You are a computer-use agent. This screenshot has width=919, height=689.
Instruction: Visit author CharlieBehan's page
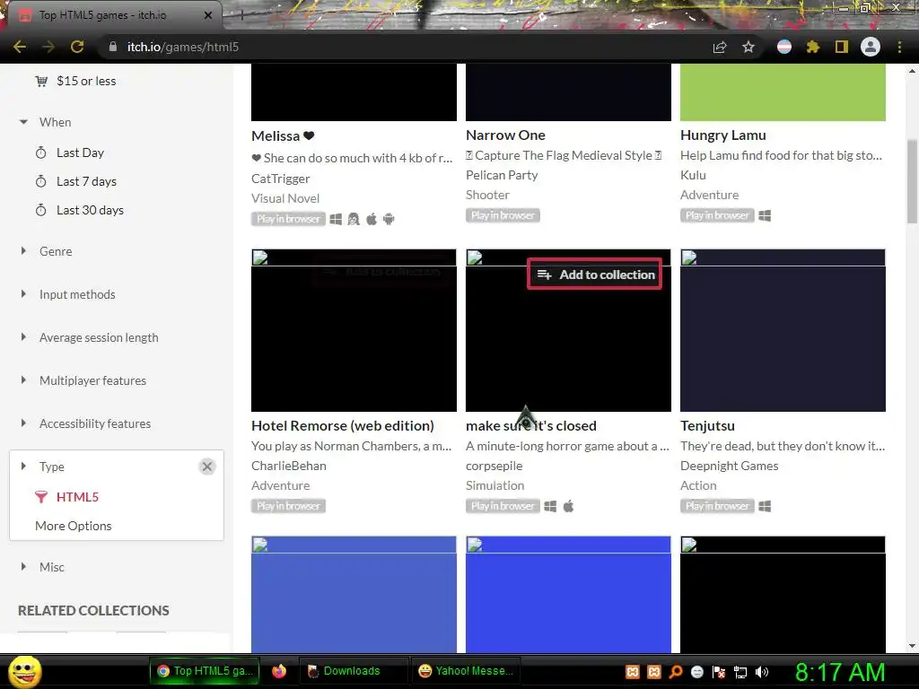point(289,466)
